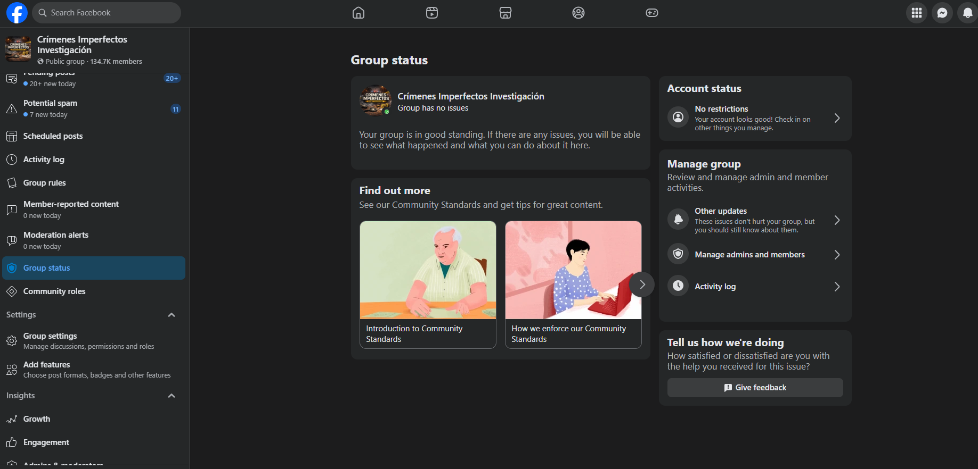Click the account status profile icon
The width and height of the screenshot is (978, 469).
(x=678, y=117)
